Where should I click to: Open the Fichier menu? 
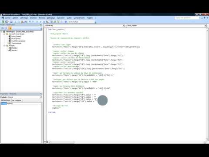[8, 18]
